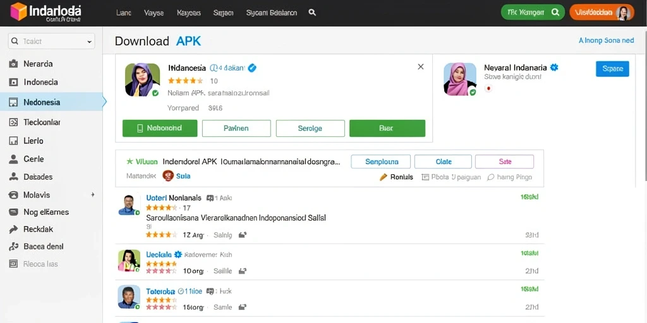
Task: Click the A lnonp Sona ned link
Action: point(606,40)
